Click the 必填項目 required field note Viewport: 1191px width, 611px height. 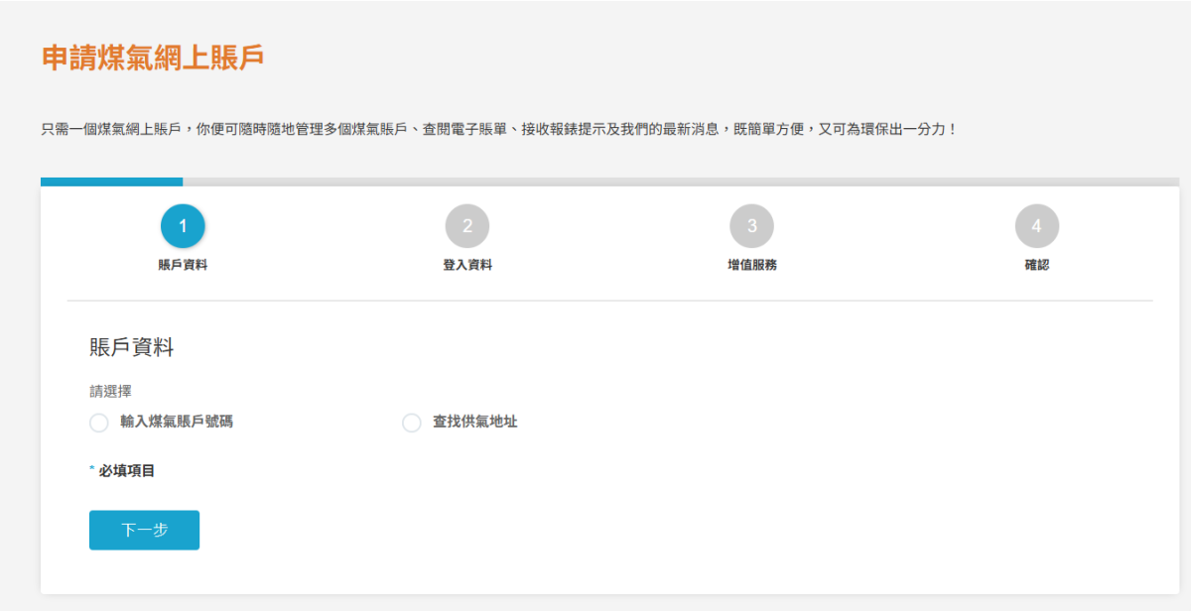[x=126, y=470]
